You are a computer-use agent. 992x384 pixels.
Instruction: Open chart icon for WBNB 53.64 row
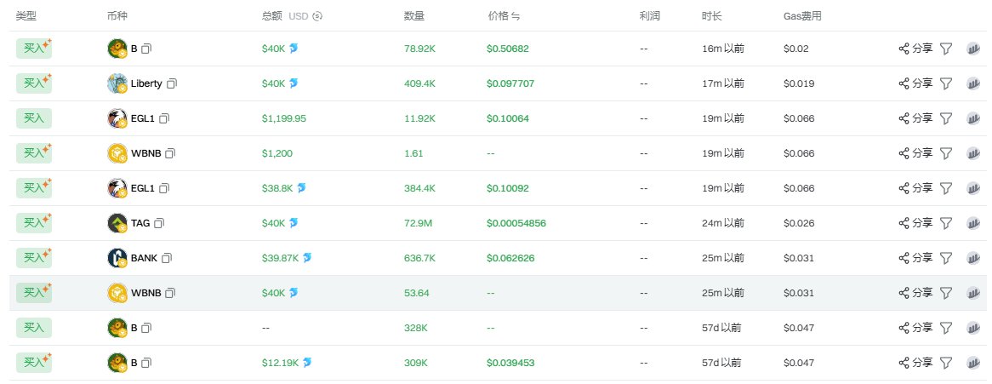tap(973, 293)
